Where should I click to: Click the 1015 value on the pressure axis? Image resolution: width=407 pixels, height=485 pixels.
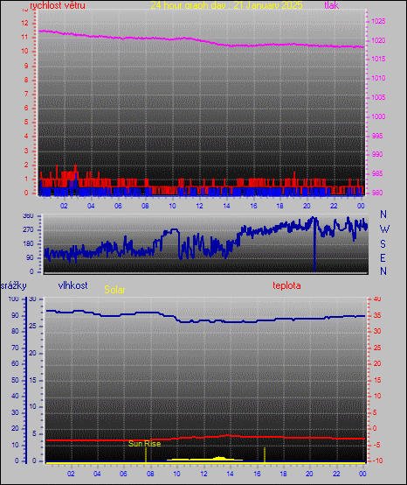coord(378,59)
